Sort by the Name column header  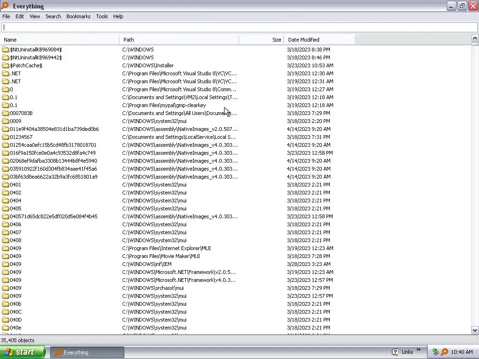(60, 40)
